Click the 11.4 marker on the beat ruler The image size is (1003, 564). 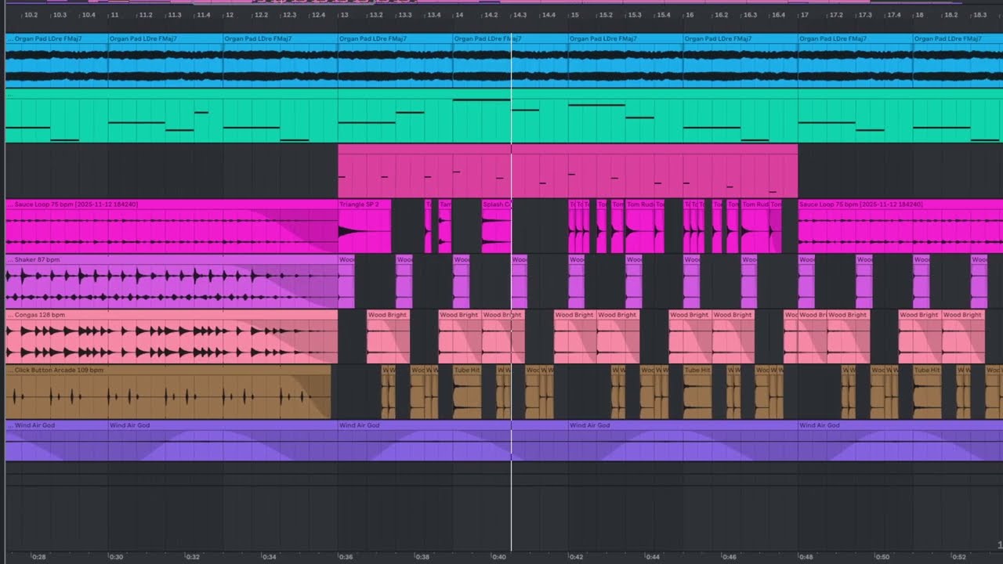203,15
